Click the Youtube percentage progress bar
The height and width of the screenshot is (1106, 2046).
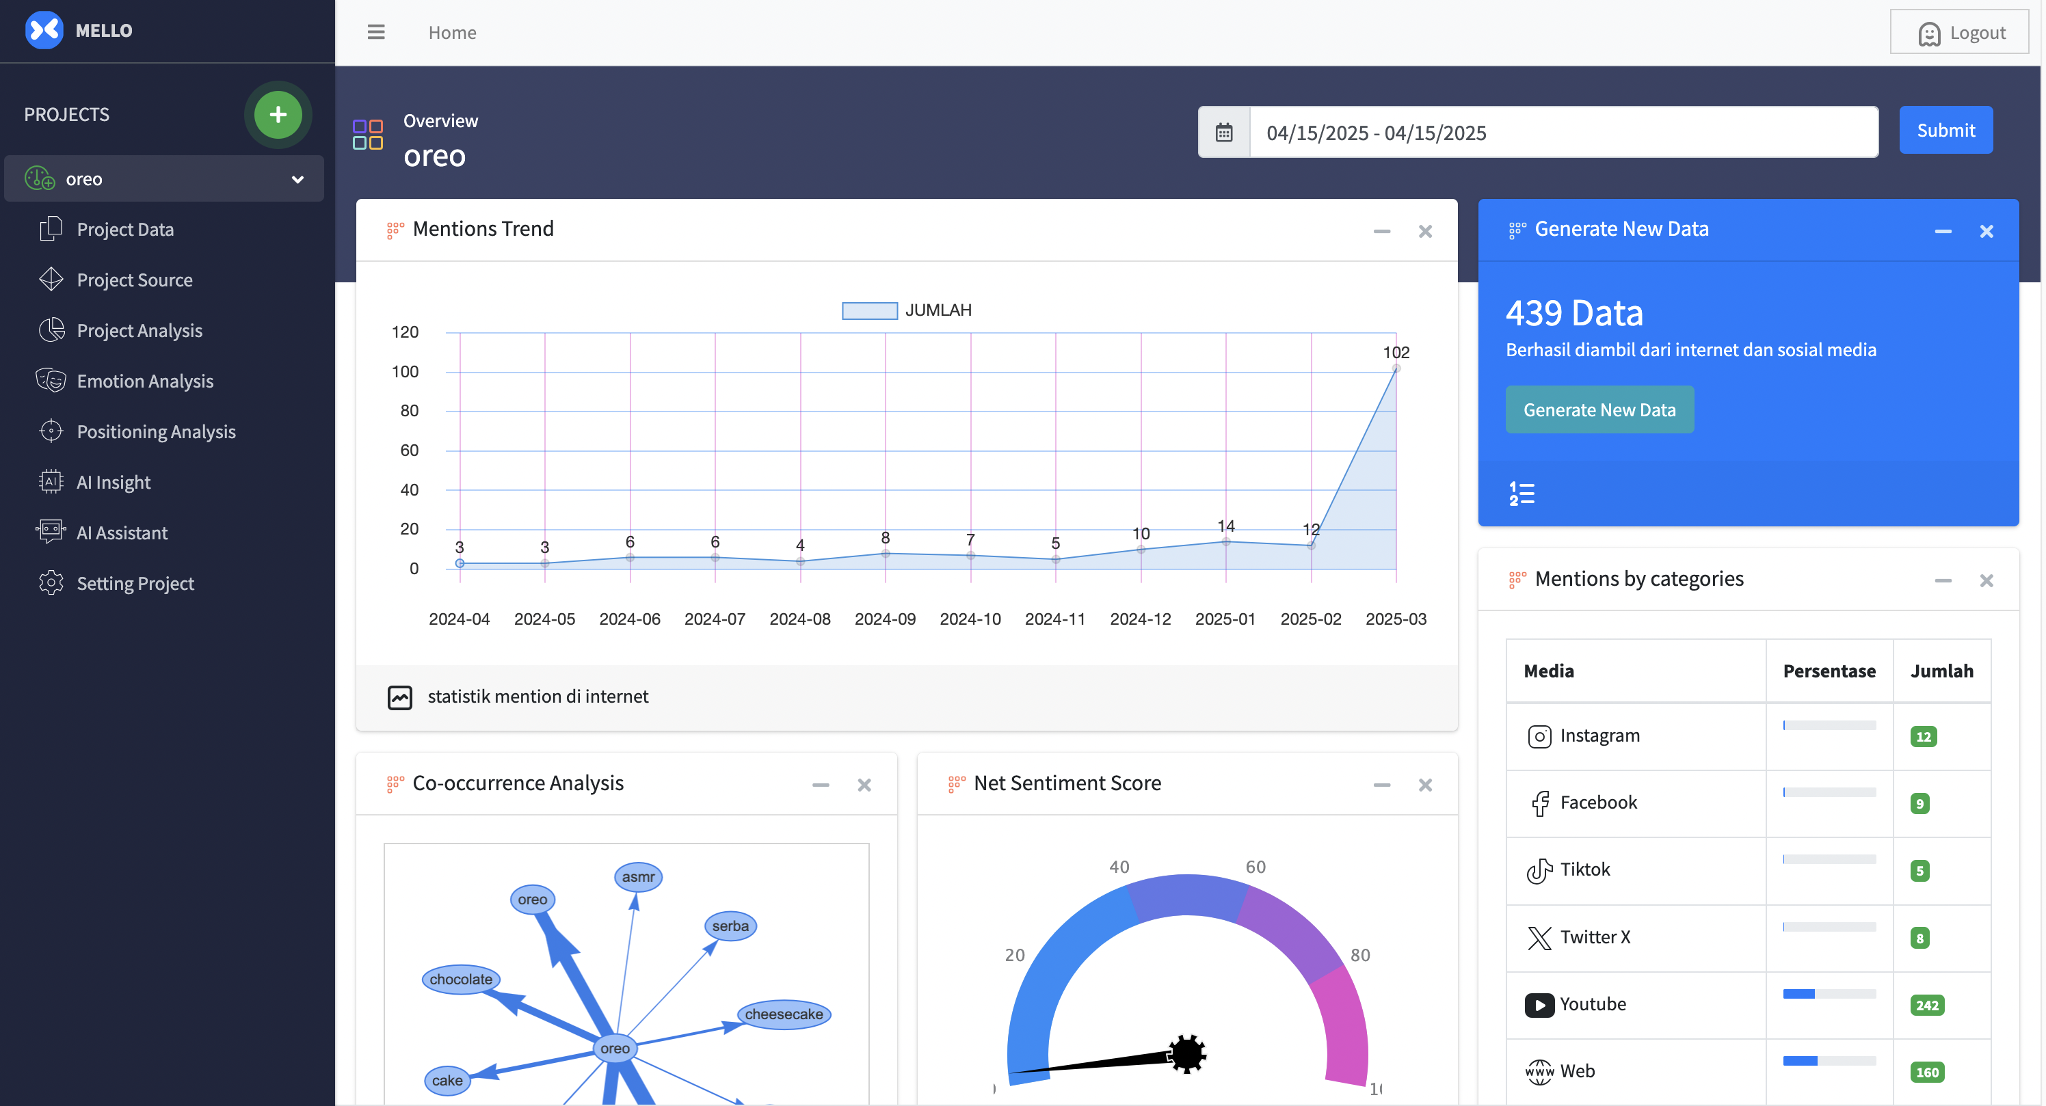(x=1829, y=994)
